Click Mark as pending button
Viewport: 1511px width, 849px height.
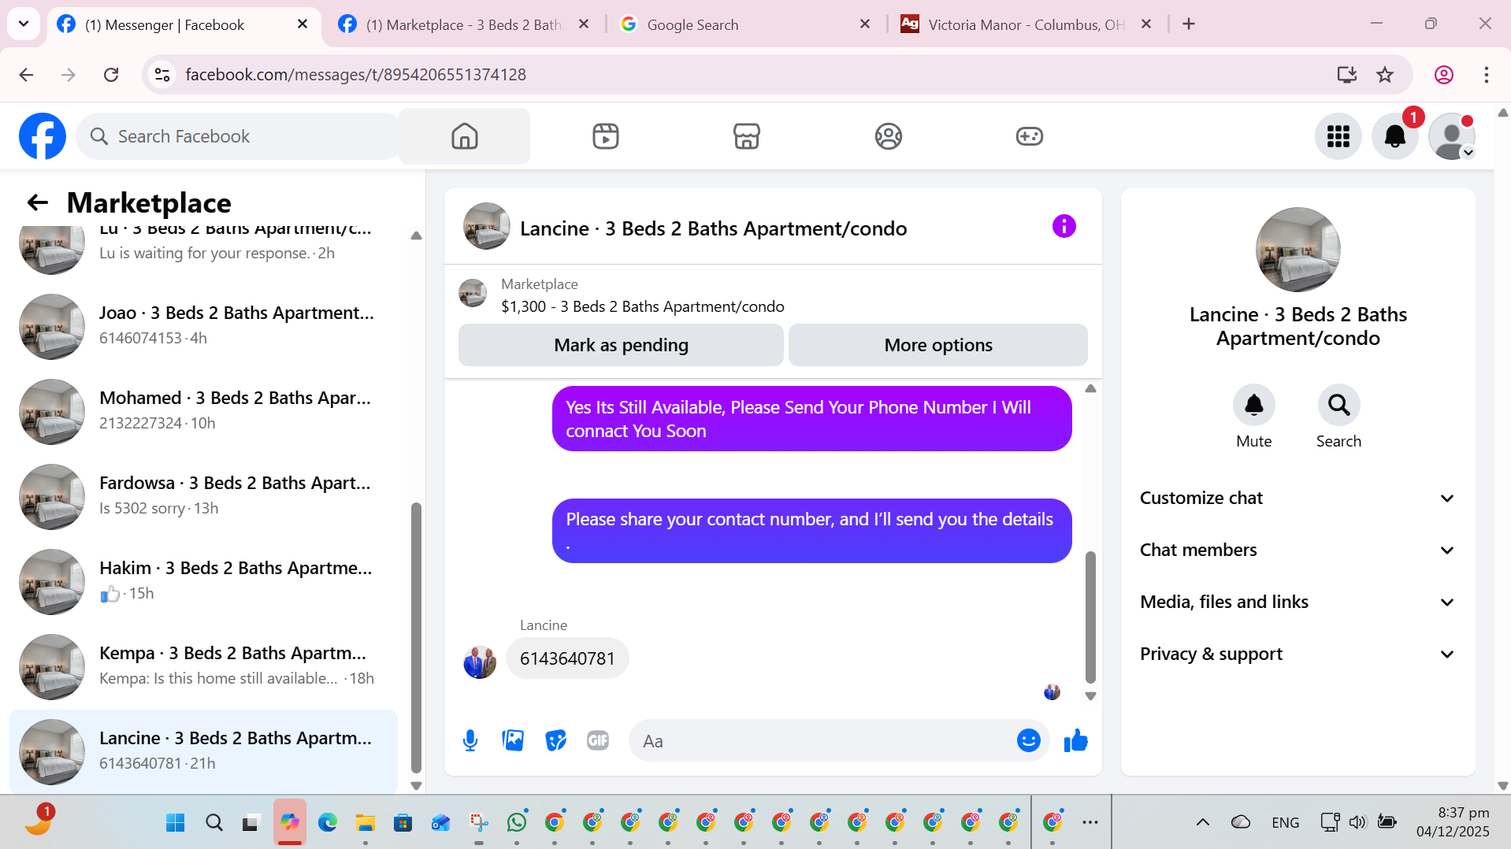click(x=621, y=345)
